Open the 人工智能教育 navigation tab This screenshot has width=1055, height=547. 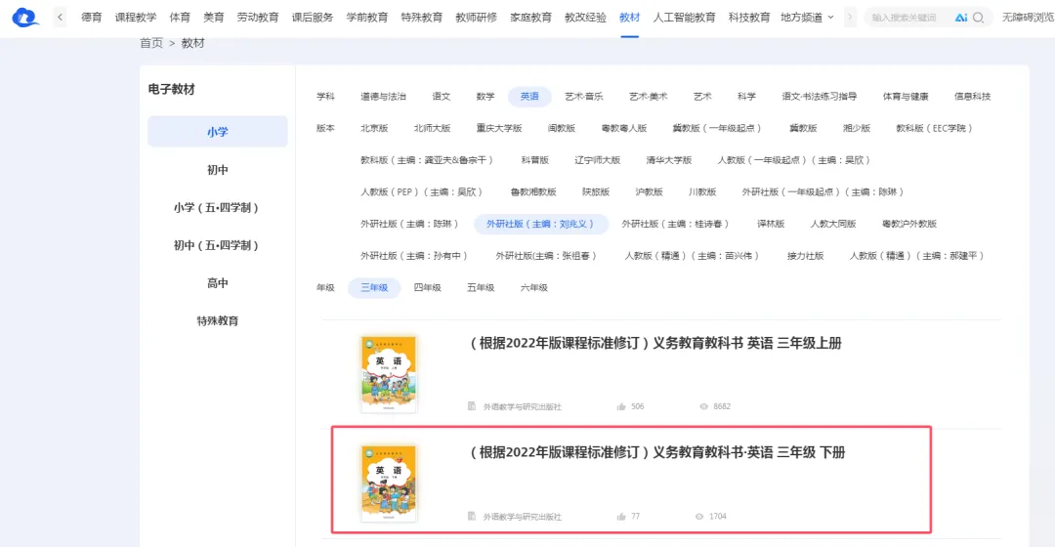click(684, 18)
